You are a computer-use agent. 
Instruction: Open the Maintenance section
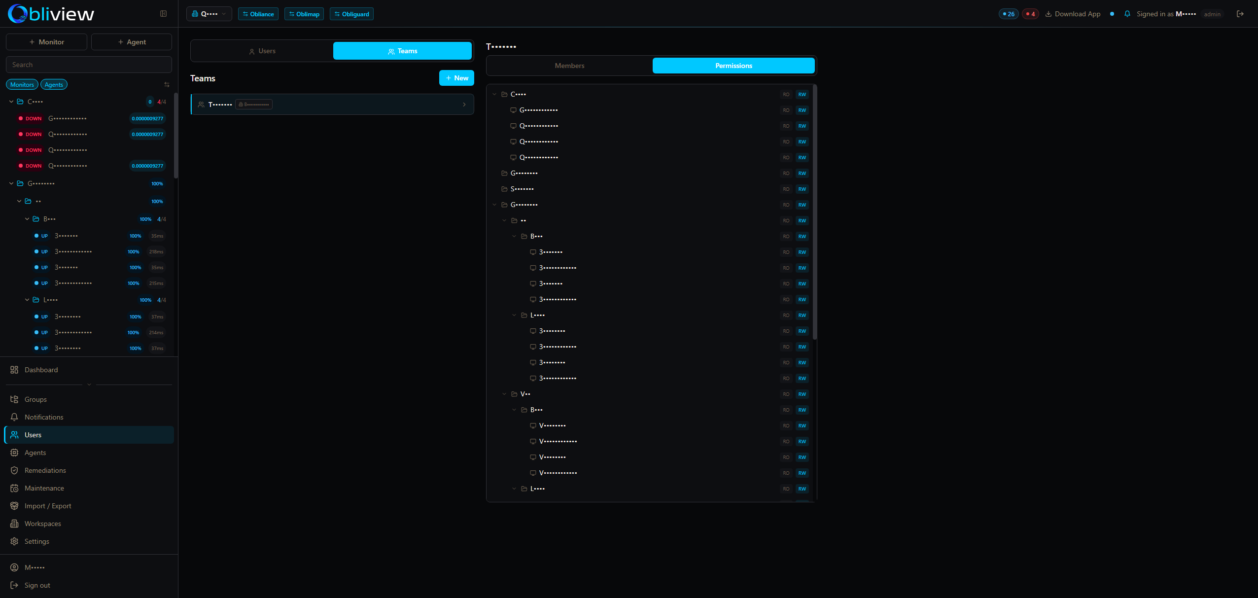[44, 488]
